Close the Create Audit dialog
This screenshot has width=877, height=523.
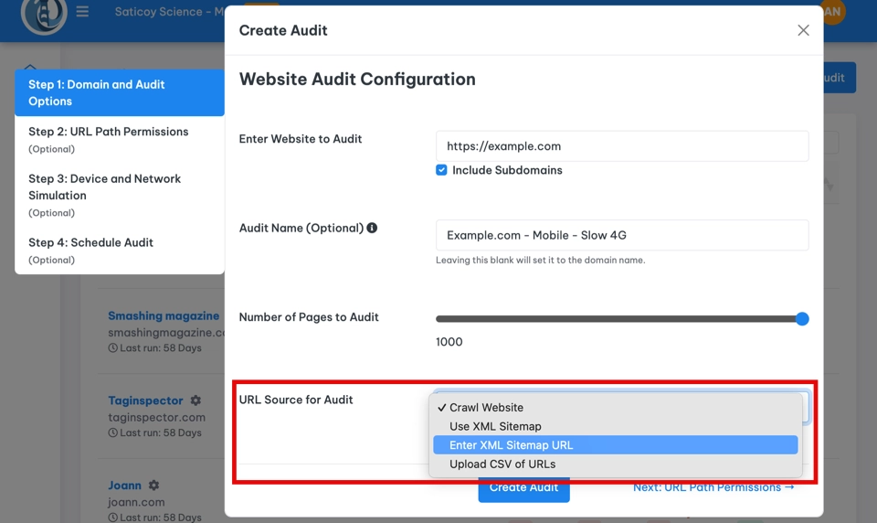(803, 30)
